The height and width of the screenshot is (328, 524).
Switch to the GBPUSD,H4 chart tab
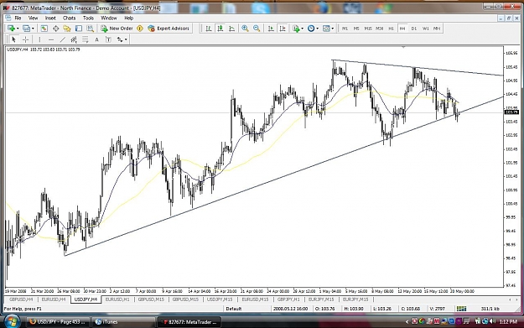(x=21, y=299)
